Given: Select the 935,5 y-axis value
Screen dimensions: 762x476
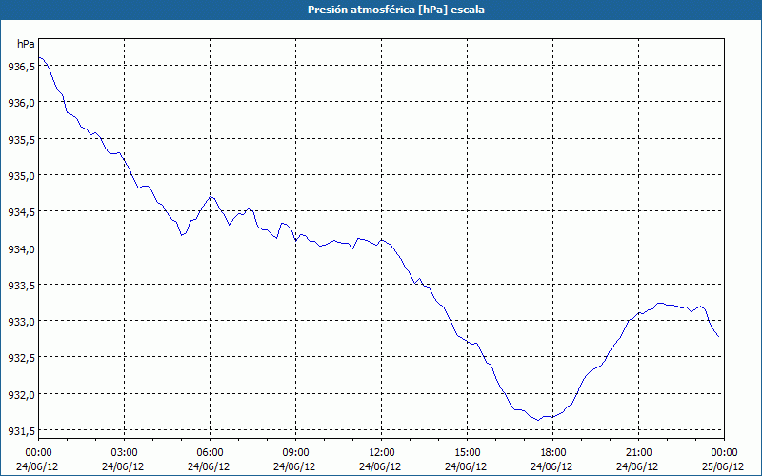Looking at the screenshot, I should 21,140.
